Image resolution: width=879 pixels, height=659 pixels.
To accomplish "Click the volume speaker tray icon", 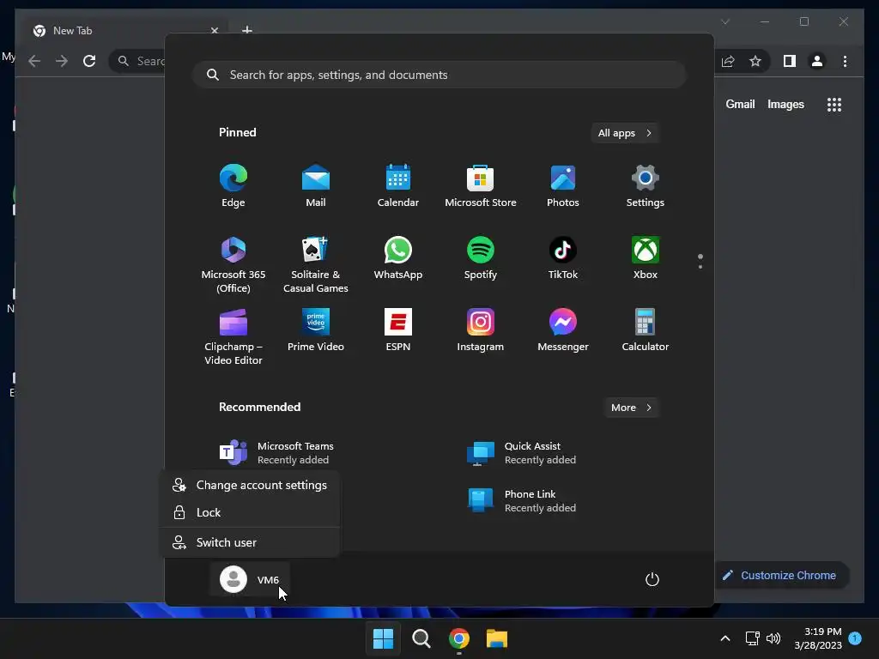I will [773, 638].
